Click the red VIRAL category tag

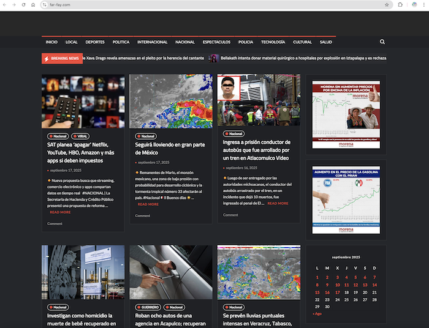pyautogui.click(x=80, y=136)
